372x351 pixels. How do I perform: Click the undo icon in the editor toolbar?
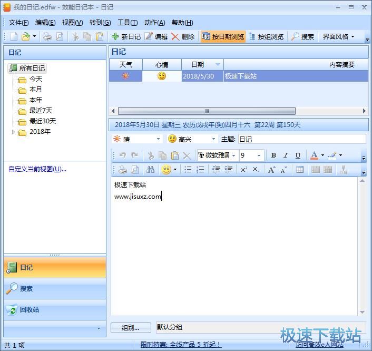[123, 155]
